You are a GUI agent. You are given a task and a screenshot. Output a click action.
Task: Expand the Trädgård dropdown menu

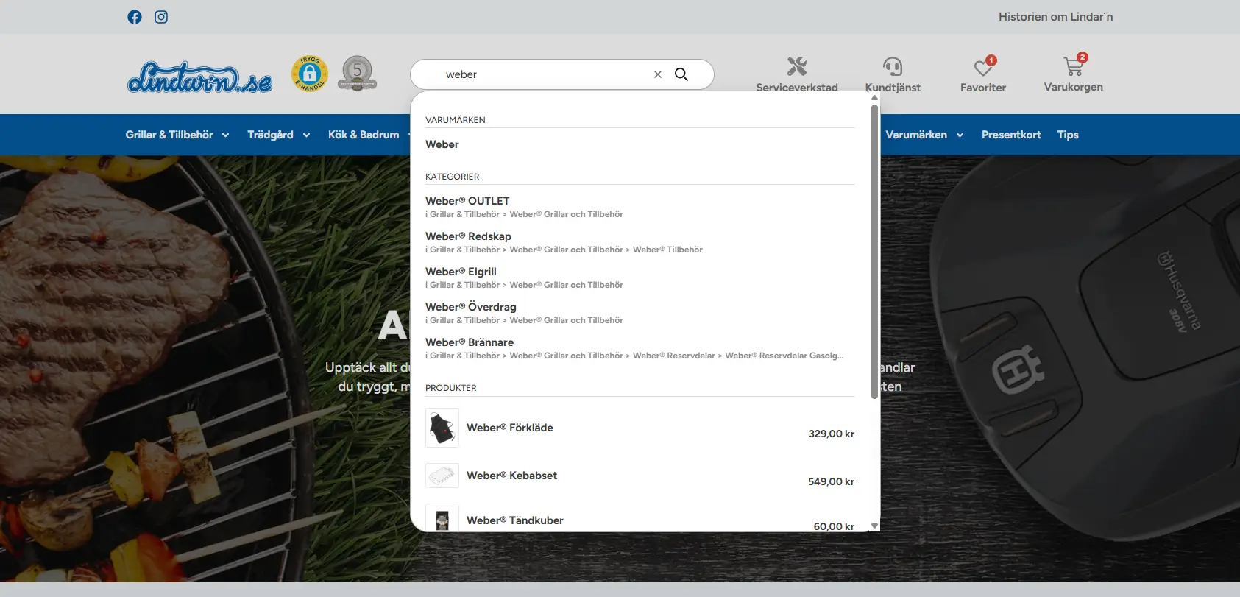pyautogui.click(x=278, y=135)
